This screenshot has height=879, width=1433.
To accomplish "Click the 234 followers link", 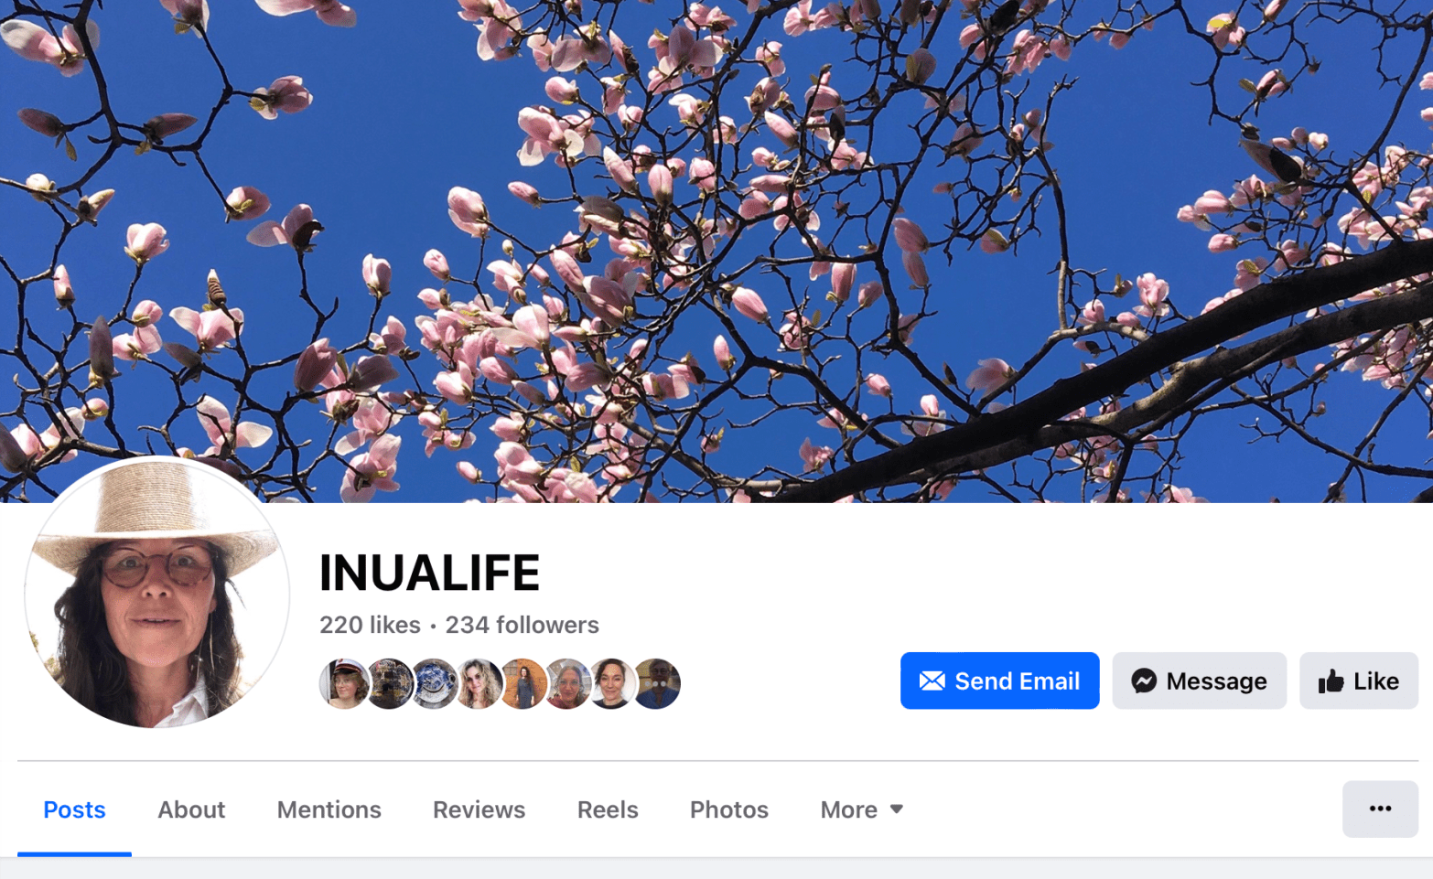I will pyautogui.click(x=522, y=625).
